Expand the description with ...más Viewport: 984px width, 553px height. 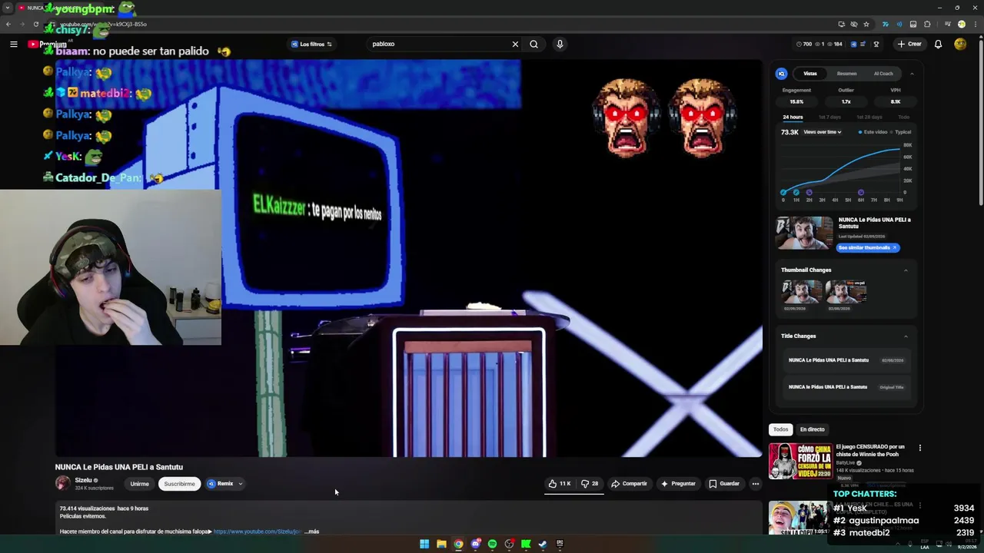(x=312, y=531)
